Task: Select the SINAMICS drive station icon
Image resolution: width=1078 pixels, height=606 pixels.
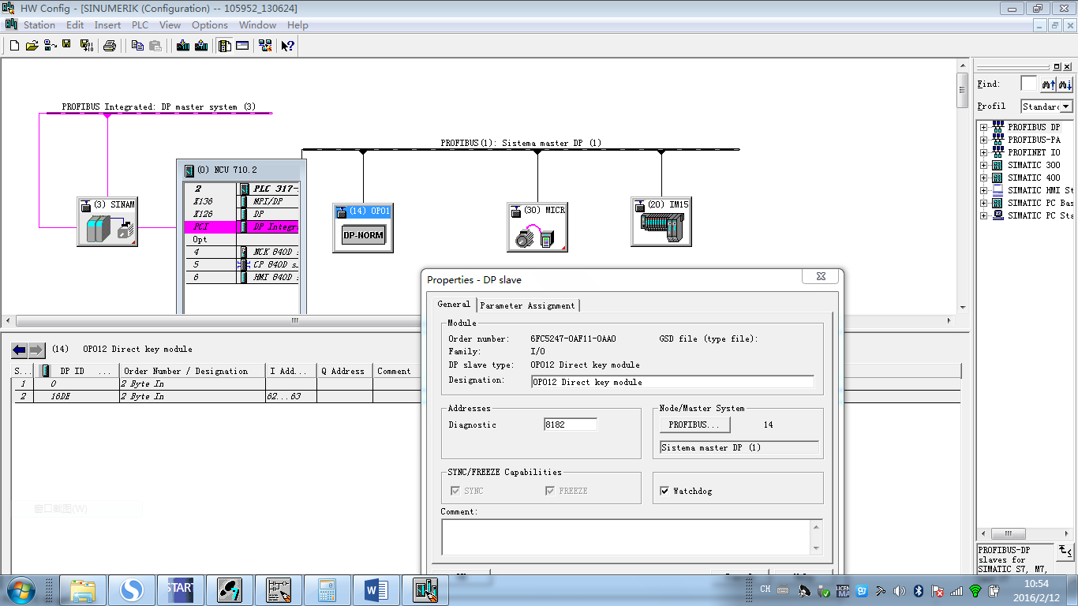Action: (x=107, y=222)
